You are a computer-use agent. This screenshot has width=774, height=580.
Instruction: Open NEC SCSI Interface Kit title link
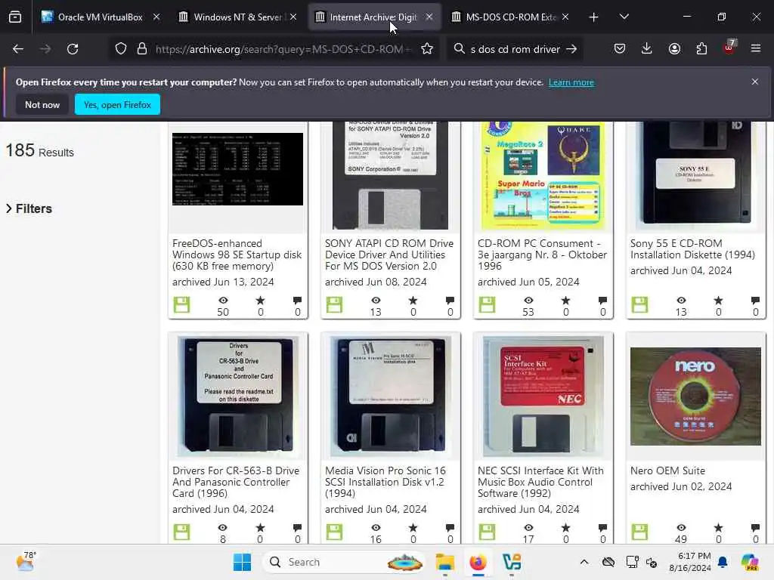pyautogui.click(x=540, y=482)
